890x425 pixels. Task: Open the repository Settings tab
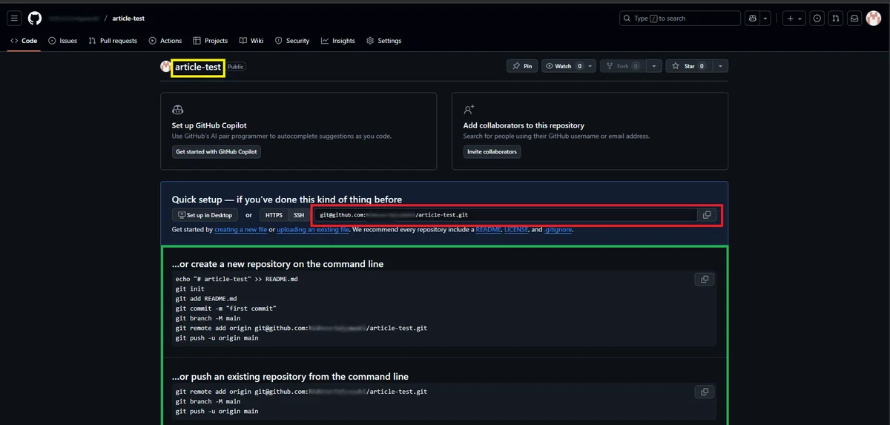tap(383, 41)
